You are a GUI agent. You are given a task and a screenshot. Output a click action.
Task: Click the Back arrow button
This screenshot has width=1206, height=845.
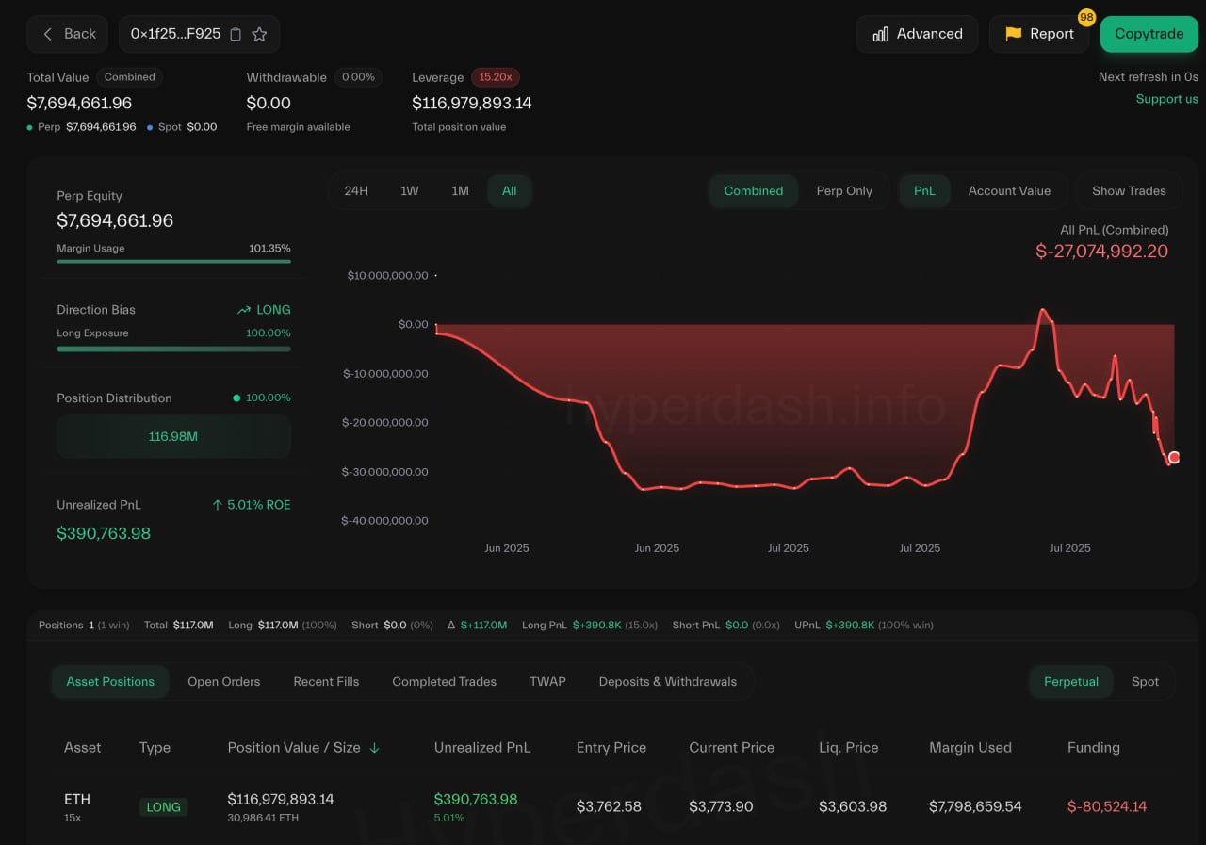(69, 34)
